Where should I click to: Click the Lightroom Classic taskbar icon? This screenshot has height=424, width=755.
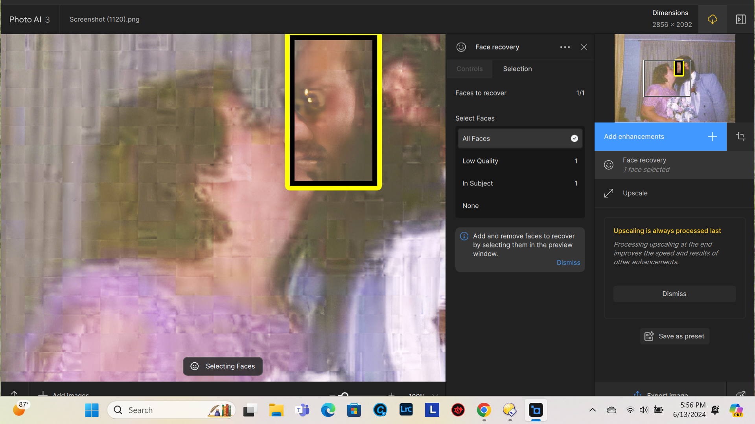406,410
